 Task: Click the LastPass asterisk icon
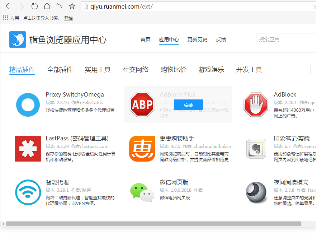click(28, 149)
